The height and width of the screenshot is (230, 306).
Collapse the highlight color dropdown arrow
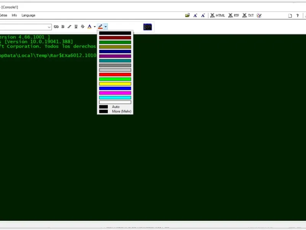106,27
